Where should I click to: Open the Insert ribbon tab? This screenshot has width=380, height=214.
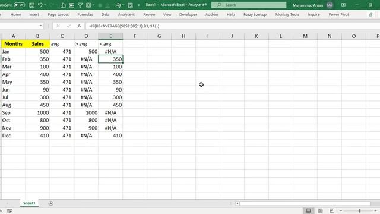point(34,14)
